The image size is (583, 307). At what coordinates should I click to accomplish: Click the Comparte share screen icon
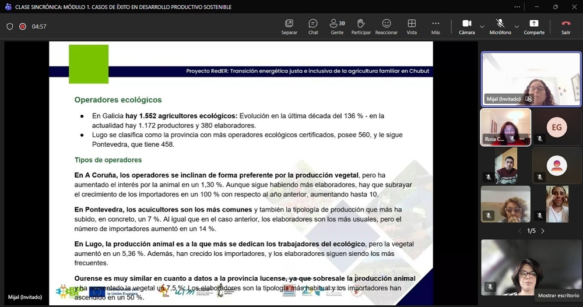(534, 26)
